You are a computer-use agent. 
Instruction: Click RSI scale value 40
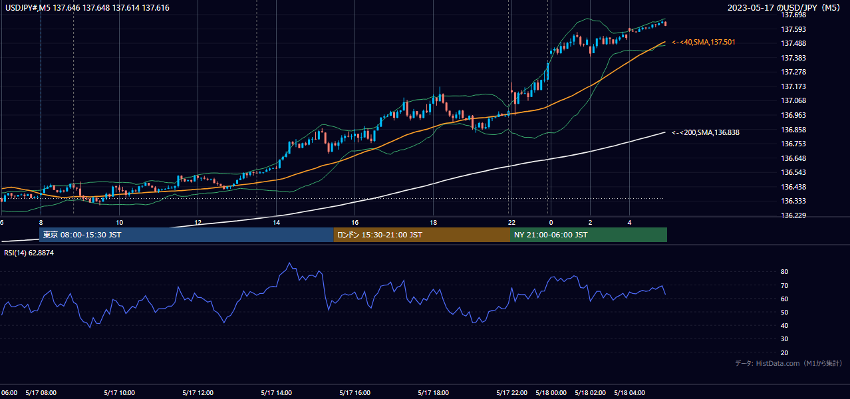pyautogui.click(x=784, y=325)
